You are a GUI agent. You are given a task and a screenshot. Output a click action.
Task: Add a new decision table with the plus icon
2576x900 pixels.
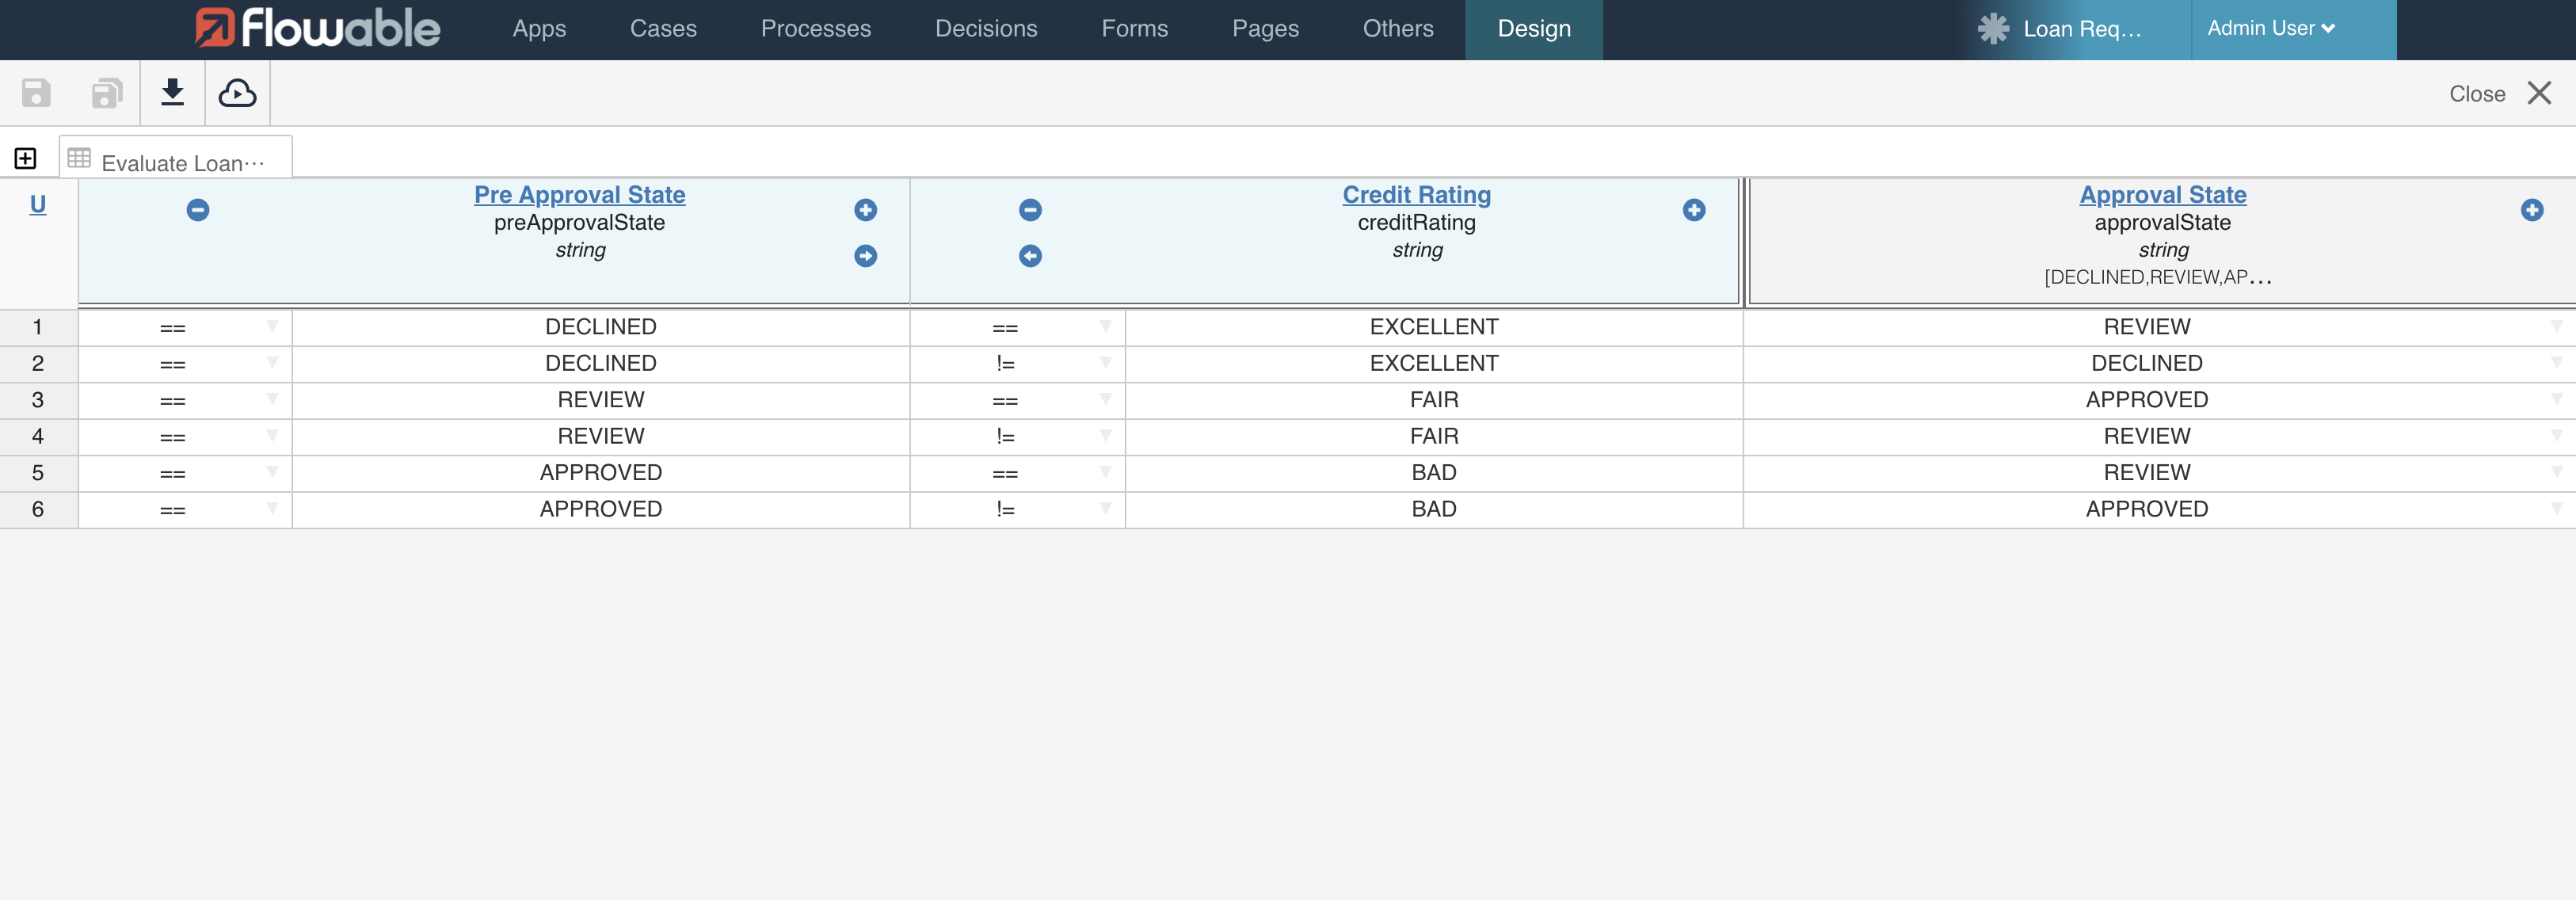(24, 157)
